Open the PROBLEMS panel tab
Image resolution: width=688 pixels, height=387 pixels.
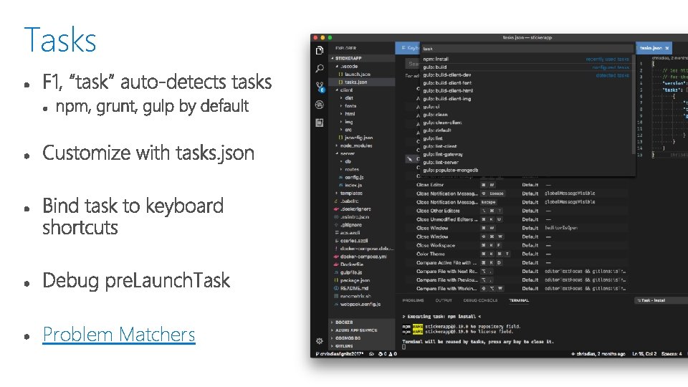(x=413, y=300)
